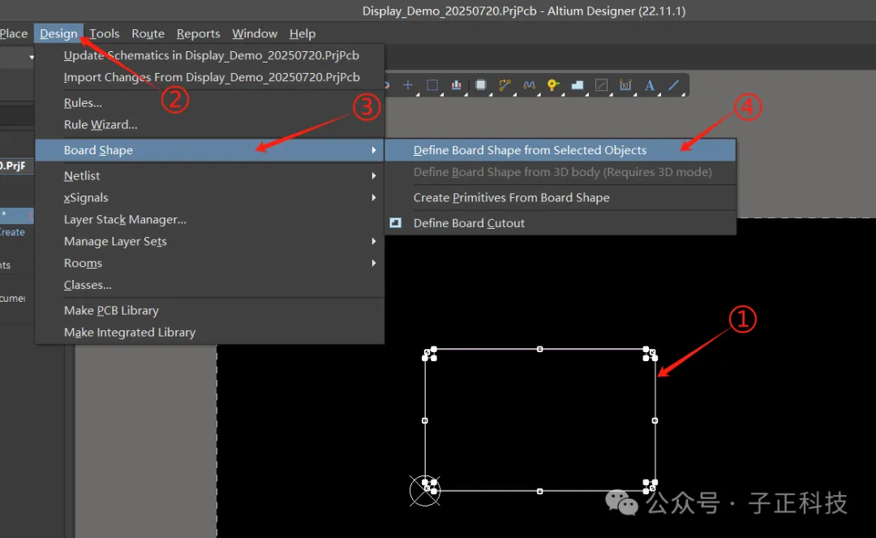
Task: Open the Rules... dialog entry
Action: click(x=209, y=103)
